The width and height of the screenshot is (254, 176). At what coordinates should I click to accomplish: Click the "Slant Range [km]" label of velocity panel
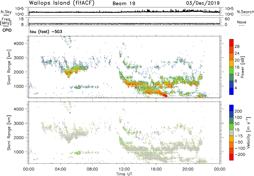9,133
